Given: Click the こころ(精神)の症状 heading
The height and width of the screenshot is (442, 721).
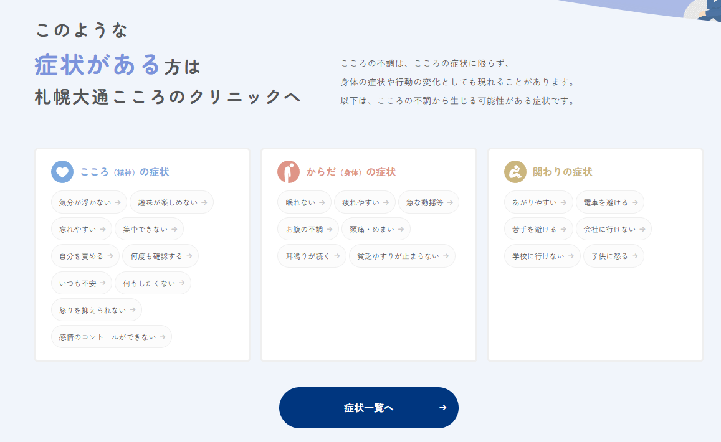Looking at the screenshot, I should tap(125, 172).
